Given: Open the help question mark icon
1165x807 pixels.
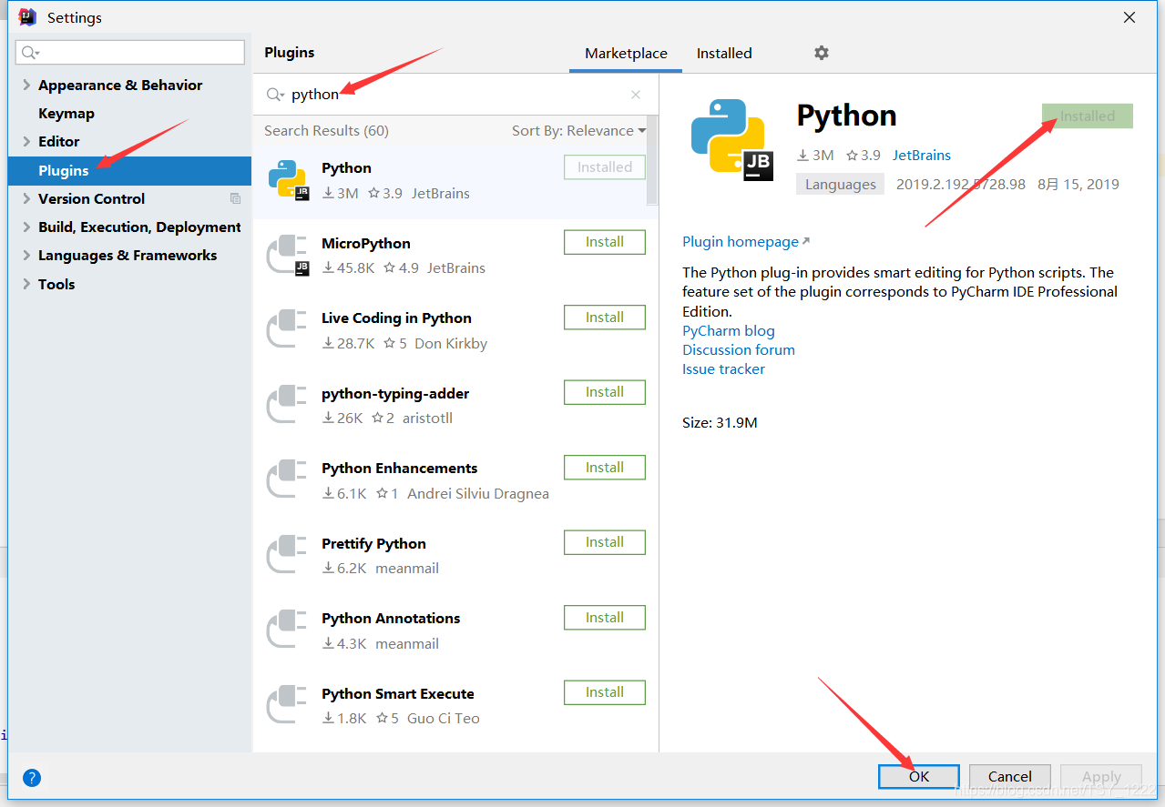Looking at the screenshot, I should point(32,778).
